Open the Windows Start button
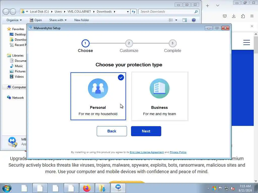The width and height of the screenshot is (258, 193). point(7,188)
